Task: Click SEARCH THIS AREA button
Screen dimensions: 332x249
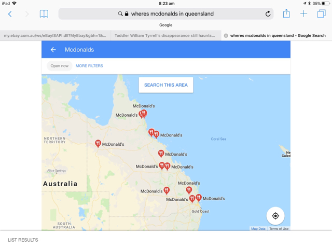Action: [x=166, y=85]
